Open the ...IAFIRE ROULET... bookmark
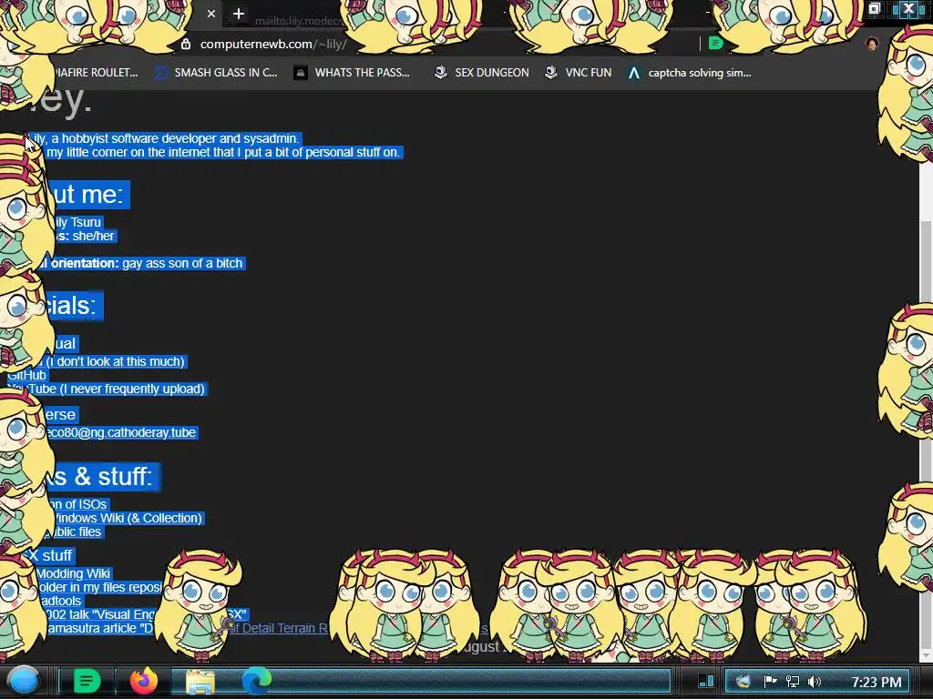 coord(95,73)
